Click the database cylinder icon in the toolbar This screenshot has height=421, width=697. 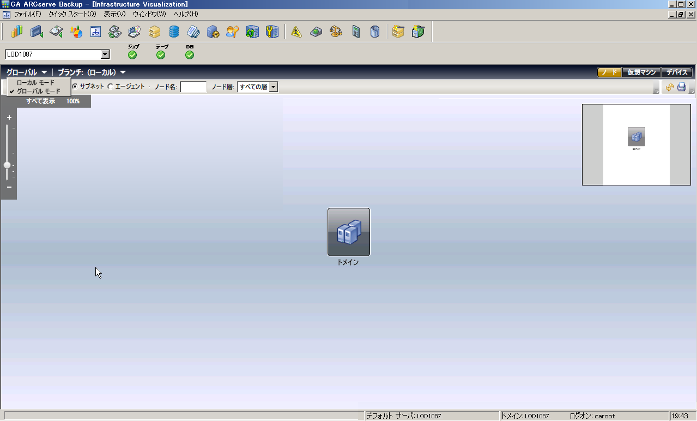tap(174, 32)
